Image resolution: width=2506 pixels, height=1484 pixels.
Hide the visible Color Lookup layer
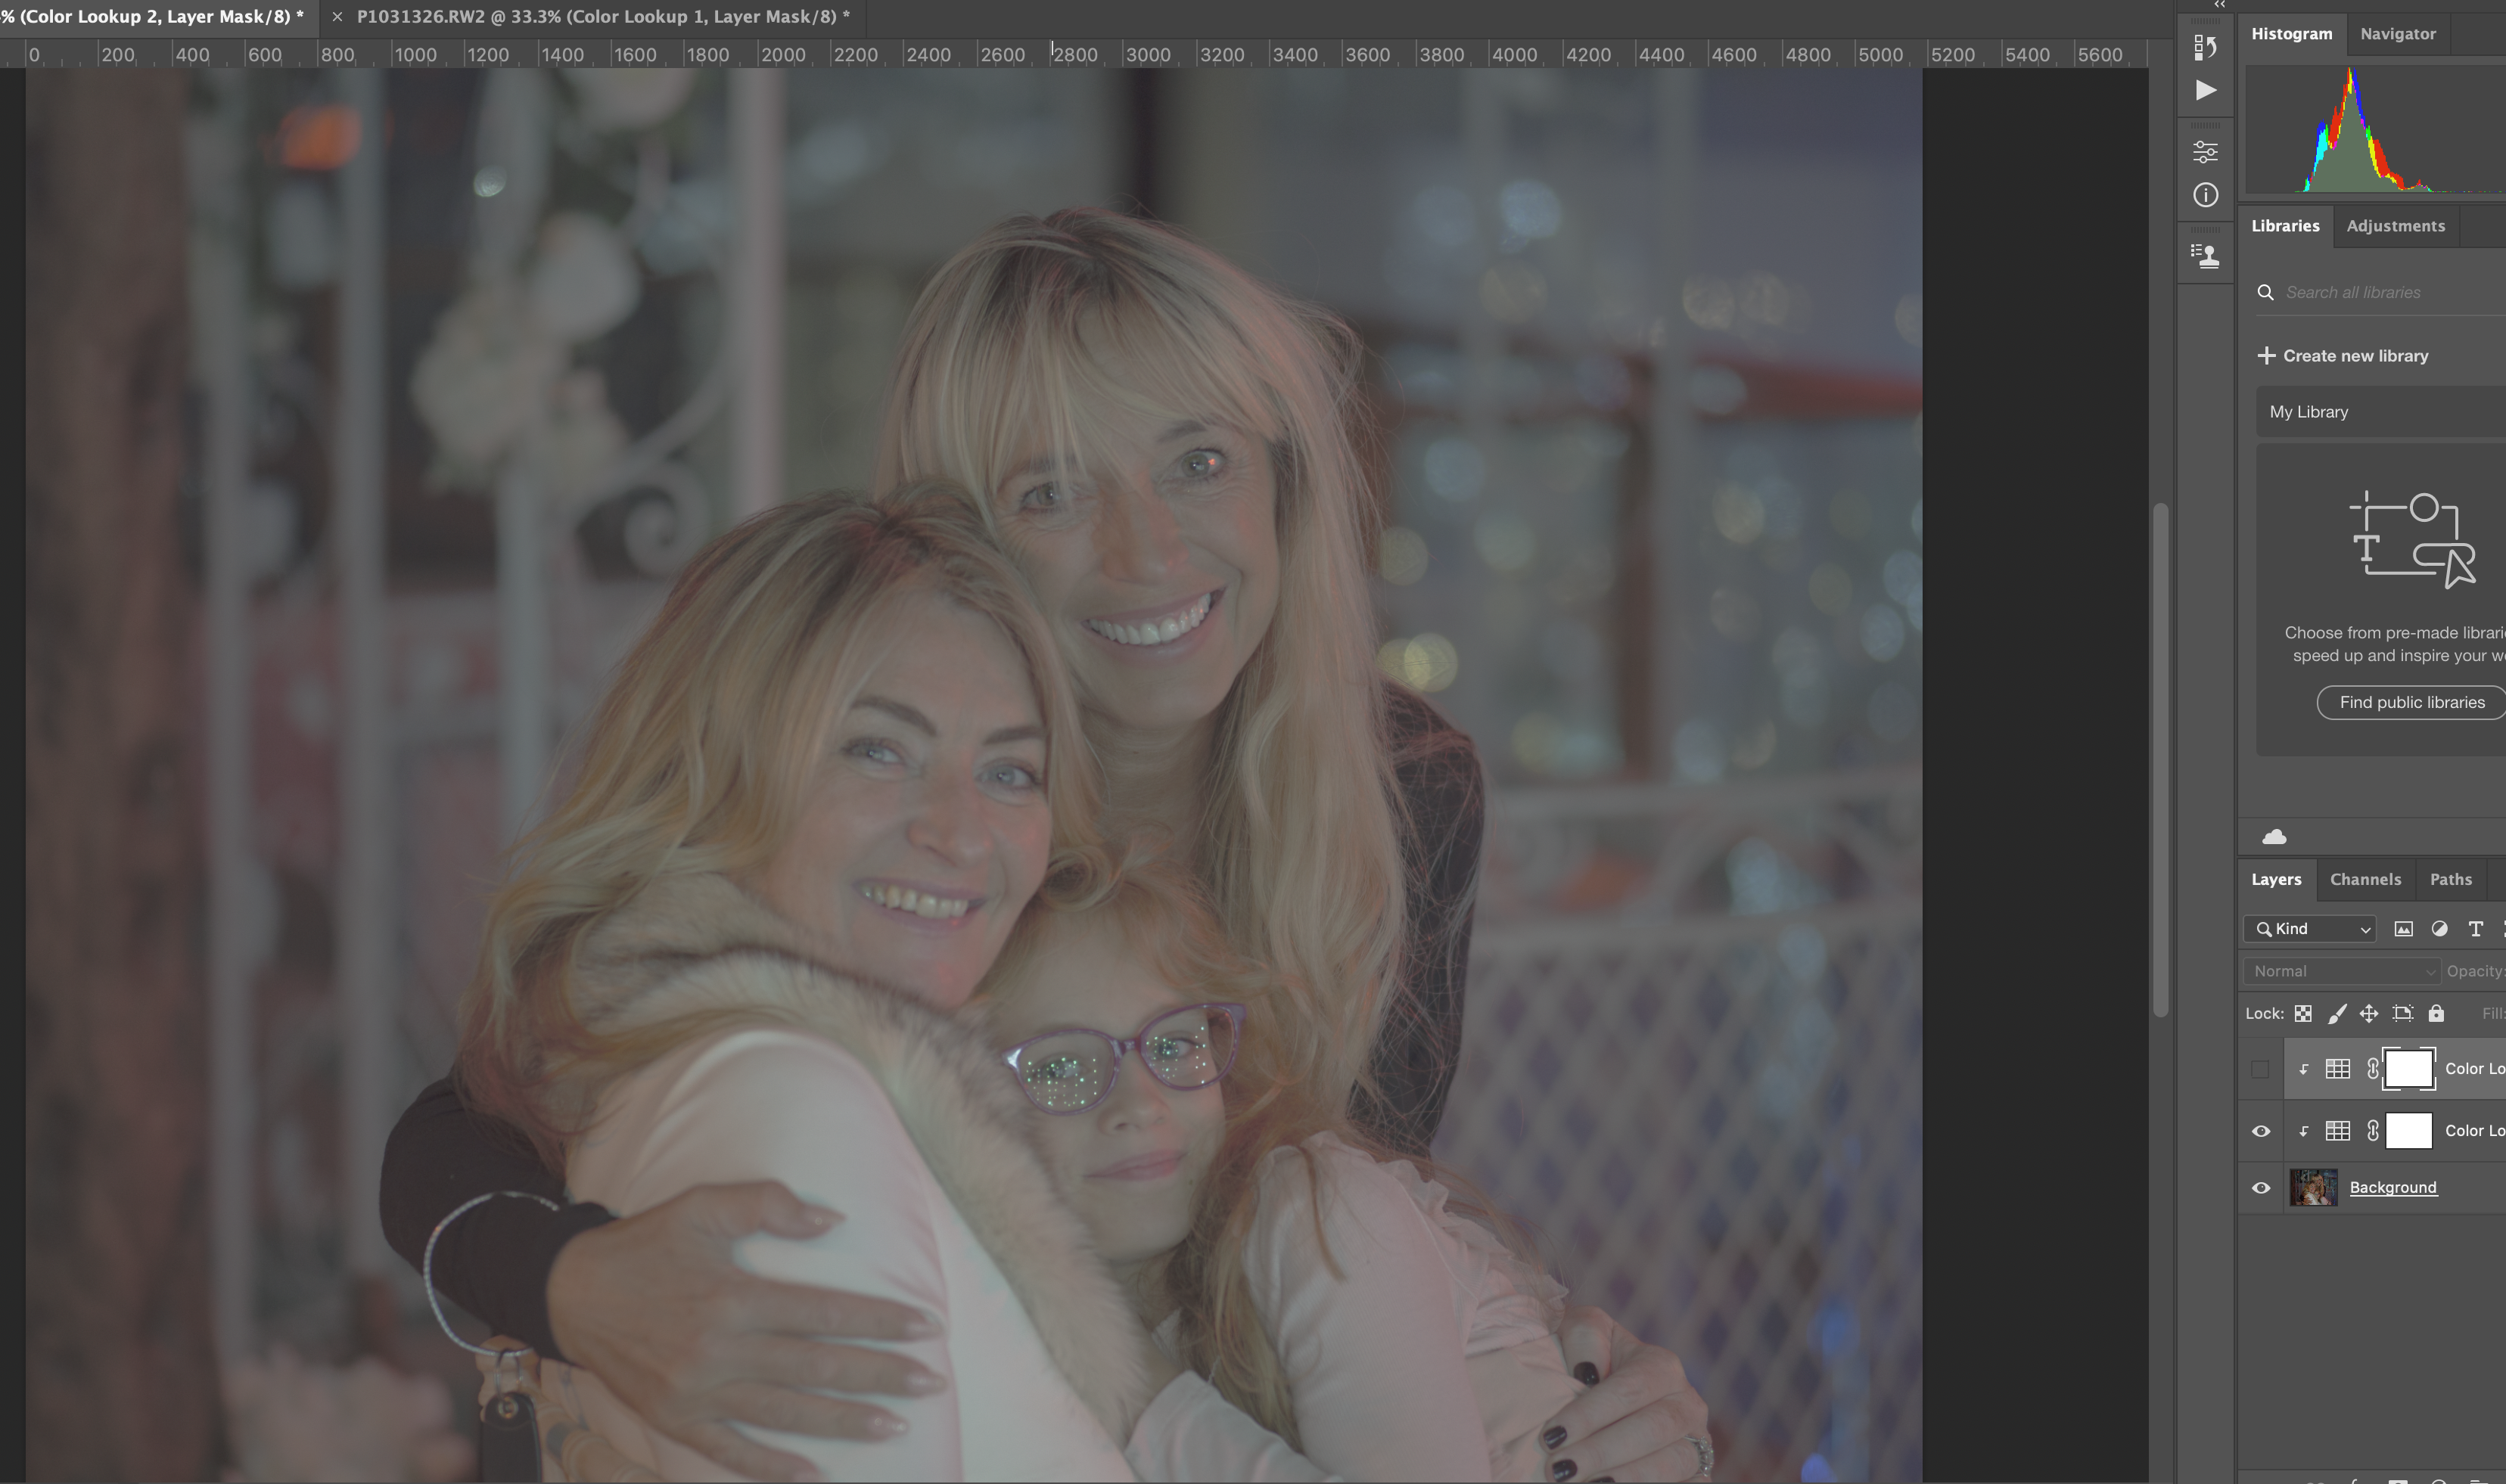click(2260, 1131)
